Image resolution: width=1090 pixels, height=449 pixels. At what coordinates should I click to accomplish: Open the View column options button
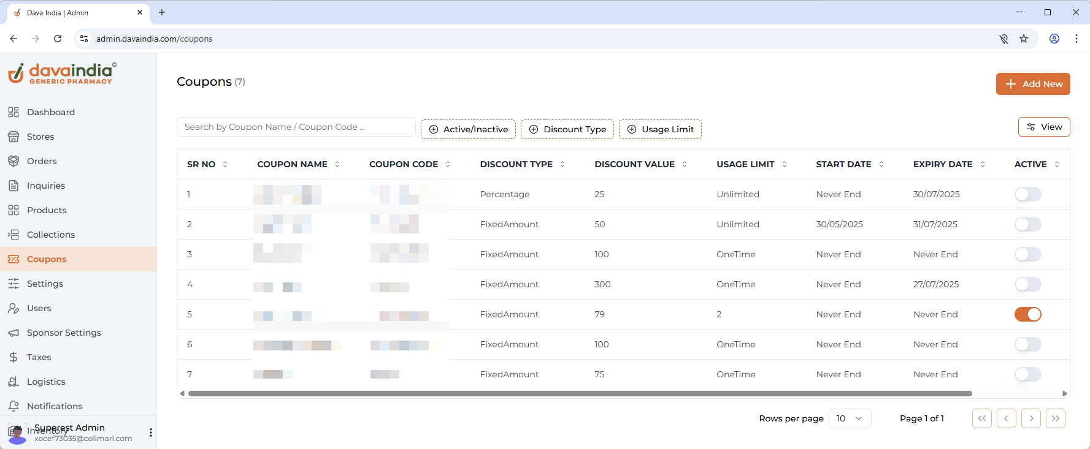[x=1044, y=127]
